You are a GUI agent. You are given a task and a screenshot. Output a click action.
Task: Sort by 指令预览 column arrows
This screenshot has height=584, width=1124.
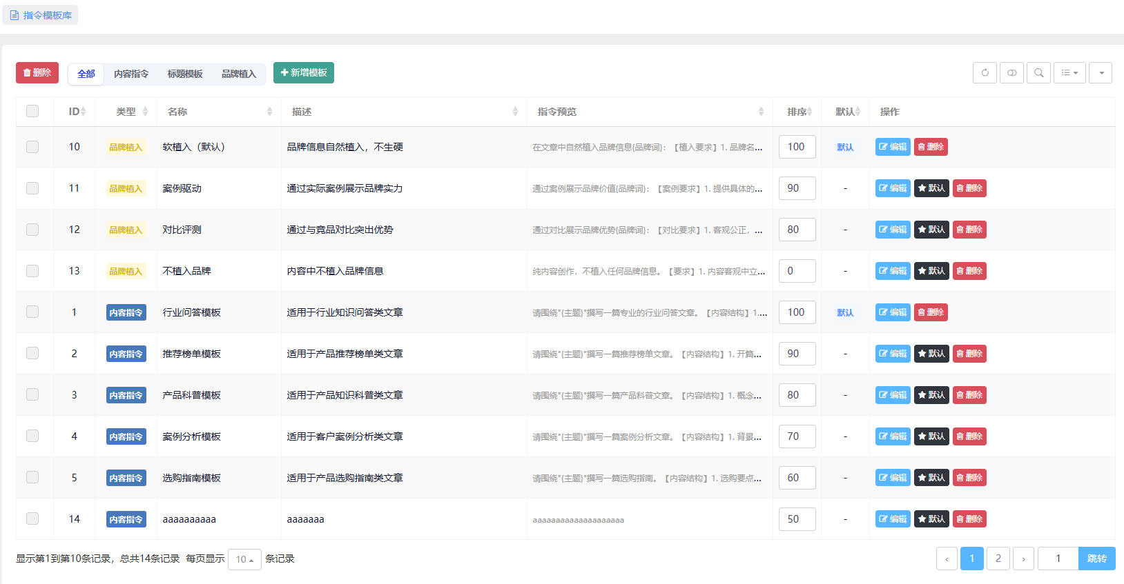761,112
